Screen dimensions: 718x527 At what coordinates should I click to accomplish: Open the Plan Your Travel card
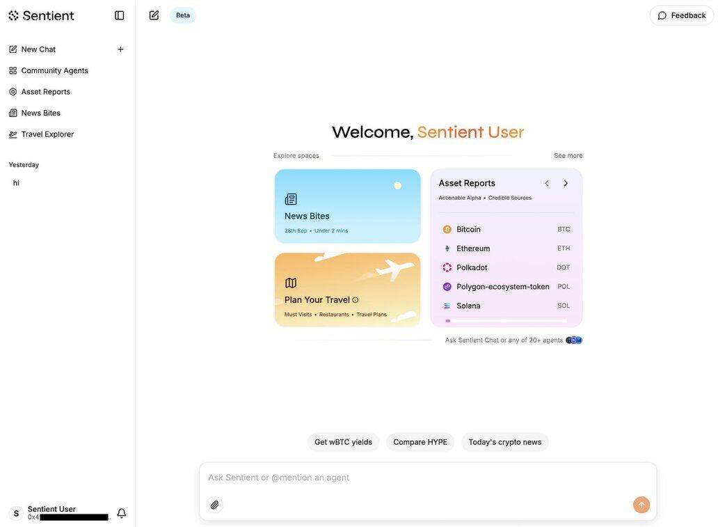click(348, 290)
